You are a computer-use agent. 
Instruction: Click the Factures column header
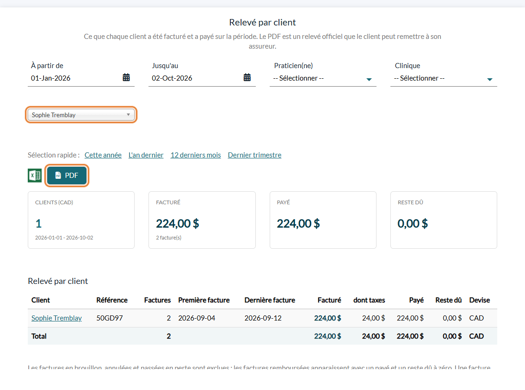tap(157, 300)
